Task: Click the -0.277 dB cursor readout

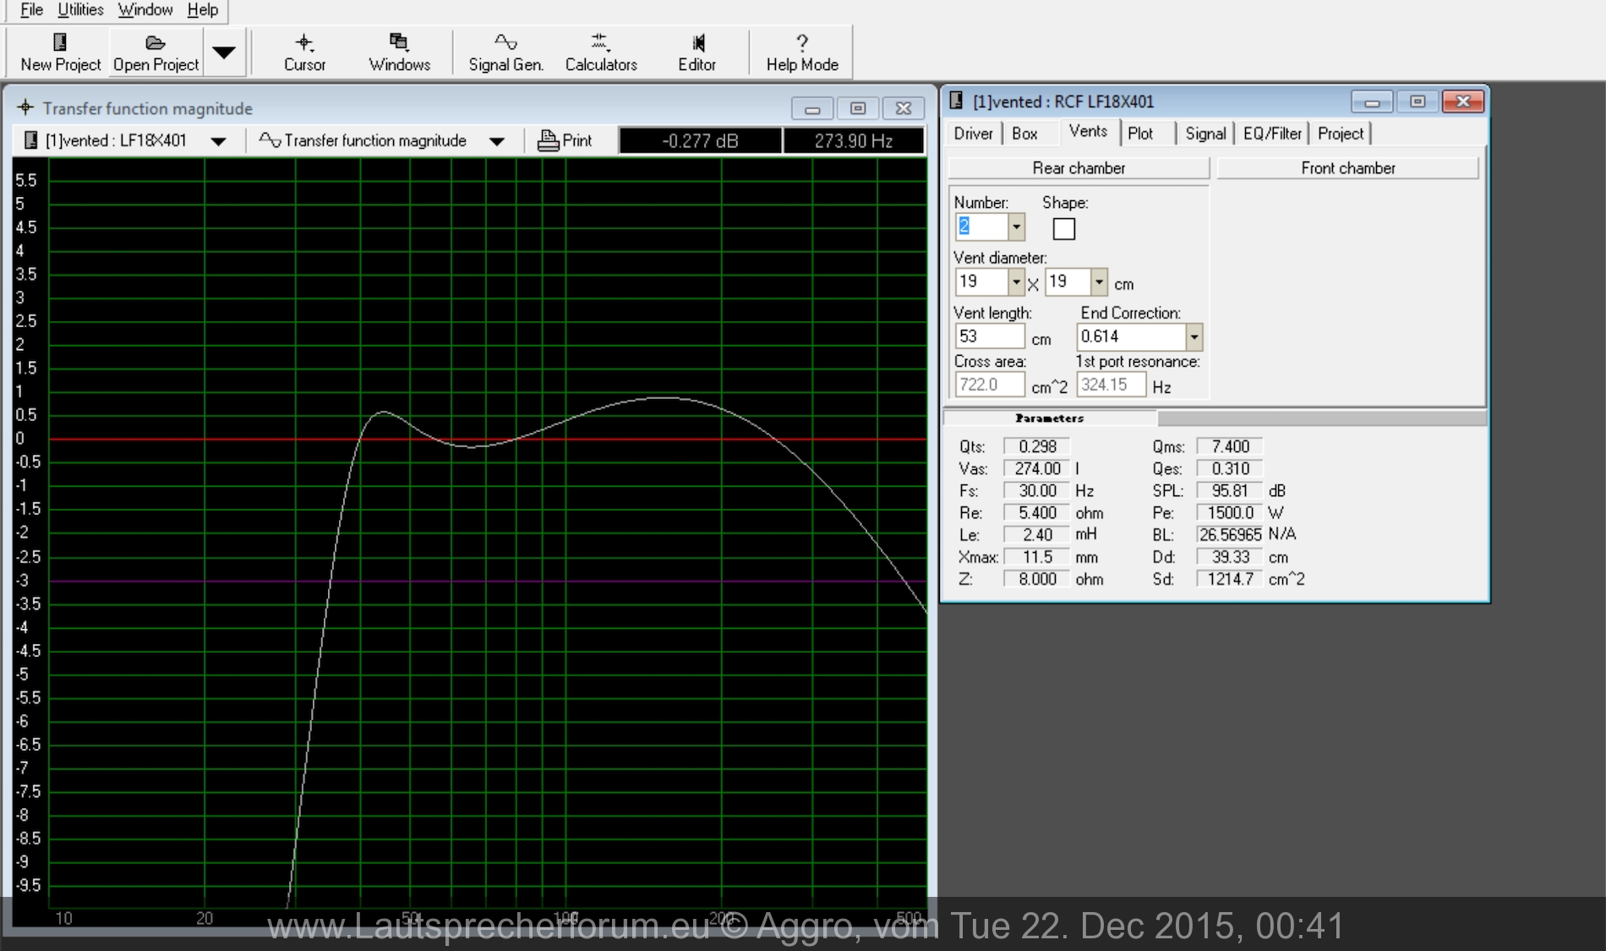Action: pos(700,141)
